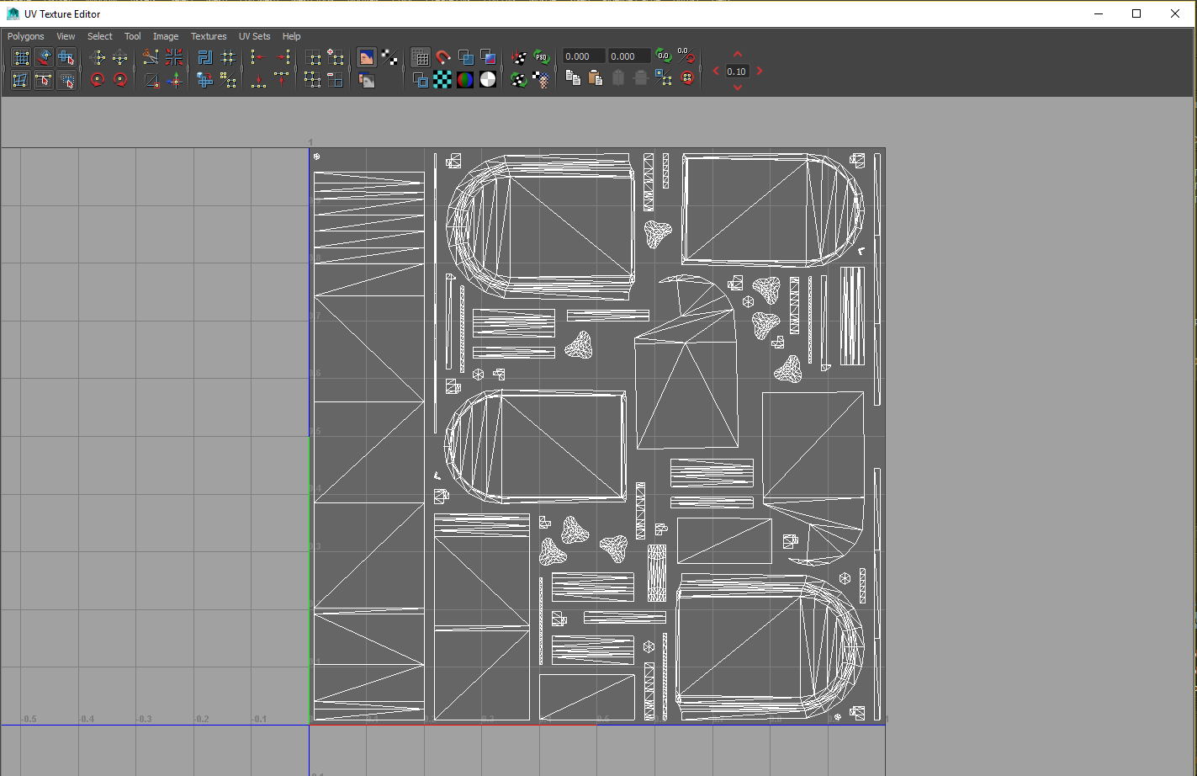The width and height of the screenshot is (1197, 776).
Task: Toggle shaded UV display
Action: pos(465,57)
